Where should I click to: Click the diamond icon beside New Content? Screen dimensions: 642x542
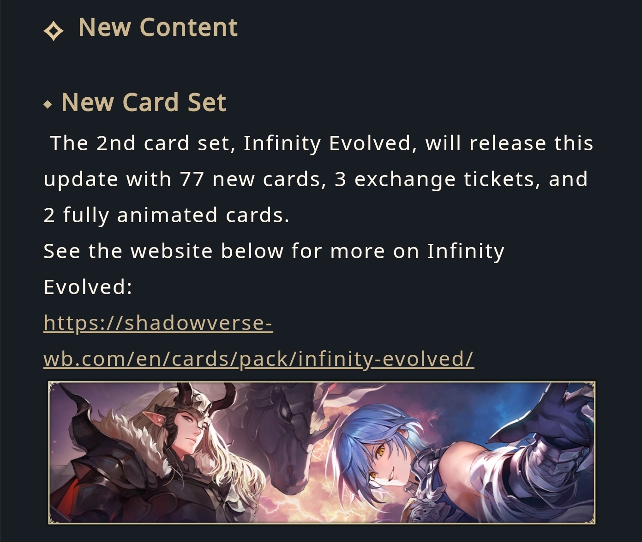tap(53, 31)
